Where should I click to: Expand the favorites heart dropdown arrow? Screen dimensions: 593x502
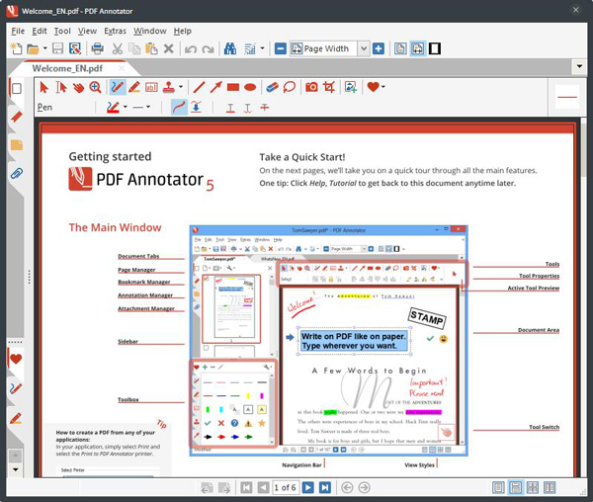click(383, 87)
